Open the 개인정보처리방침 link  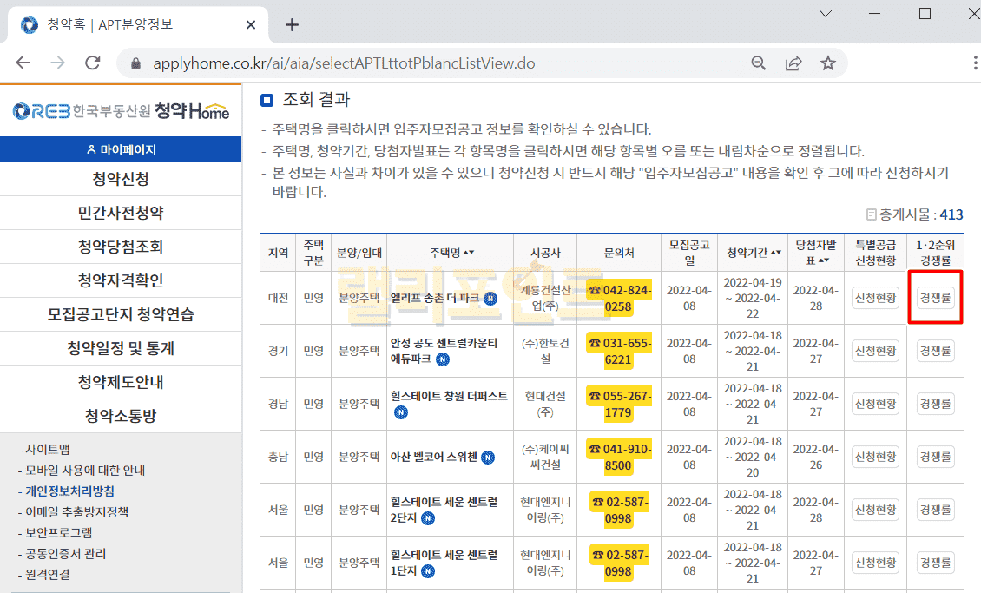[x=69, y=491]
